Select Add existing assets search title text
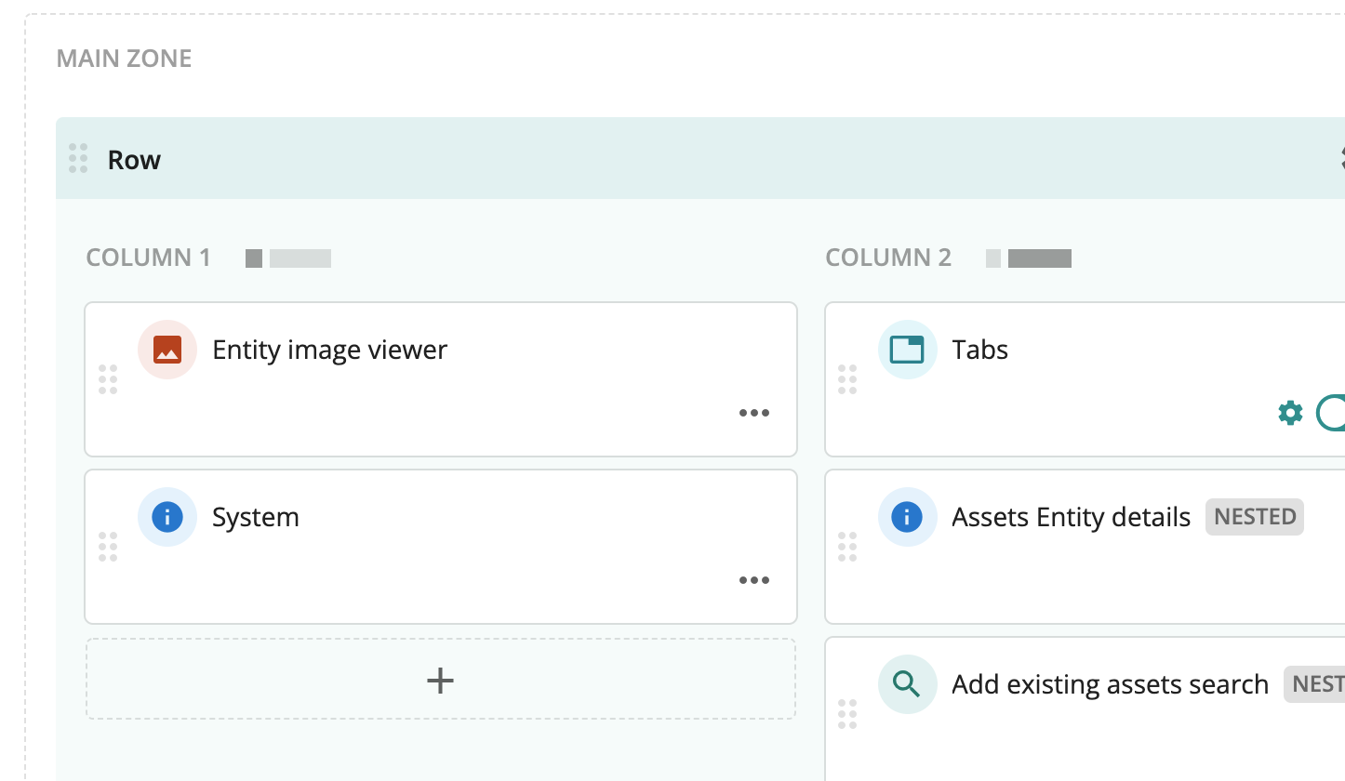 [1111, 684]
